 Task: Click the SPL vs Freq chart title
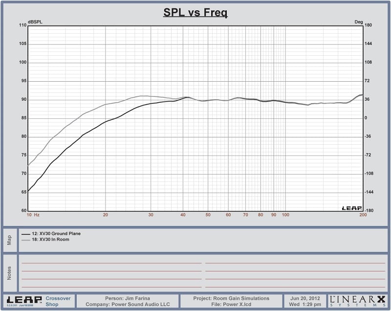(x=195, y=13)
